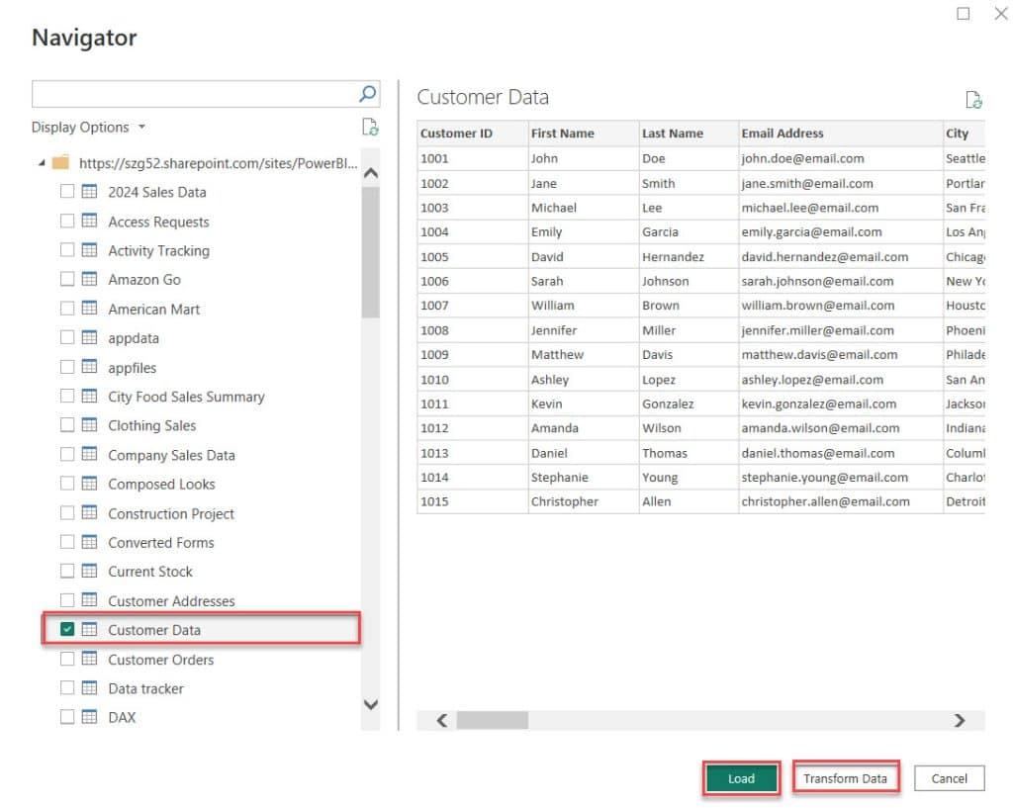Screen dimensions: 1013x808
Task: Click the table icon for Current Stock
Action: 90,571
